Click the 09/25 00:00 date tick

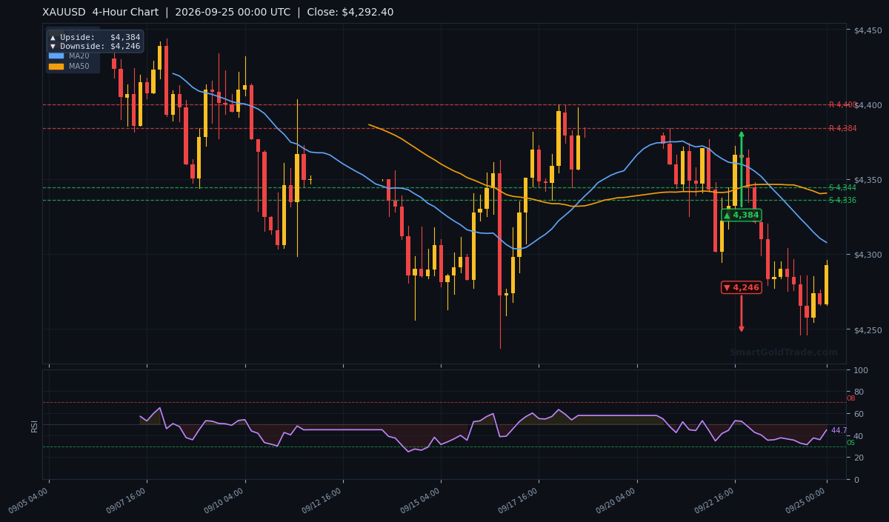(807, 501)
